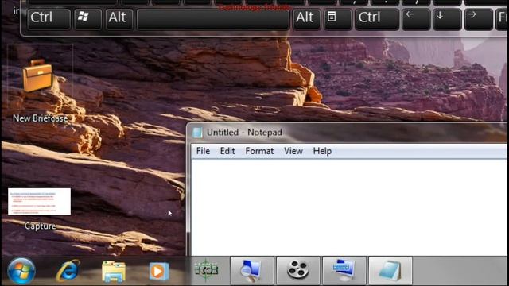Click the left Alt key on on-screen keyboard
This screenshot has height=286, width=509.
(119, 19)
